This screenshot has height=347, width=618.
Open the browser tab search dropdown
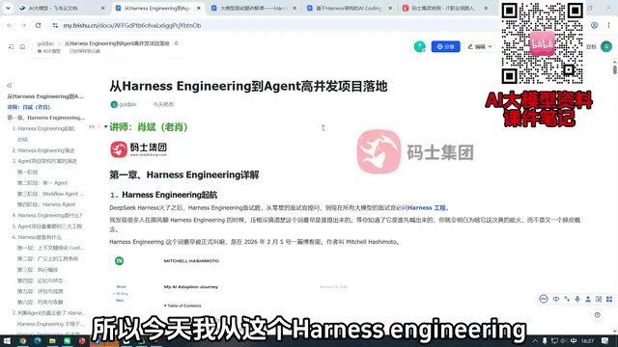tap(8, 8)
